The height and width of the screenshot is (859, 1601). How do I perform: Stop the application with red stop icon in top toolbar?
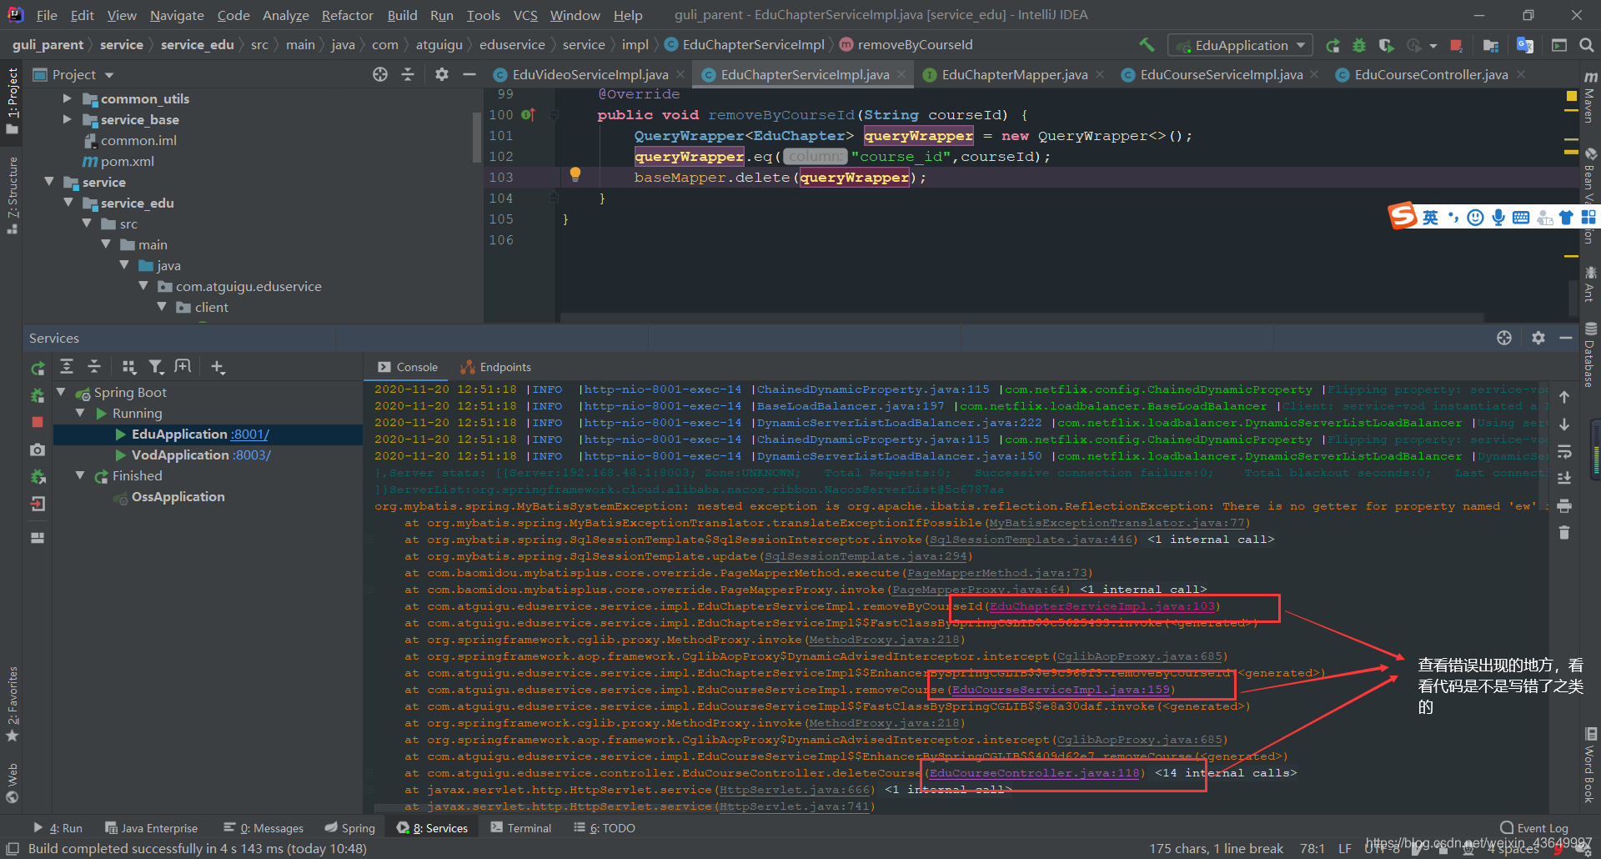point(1456,45)
